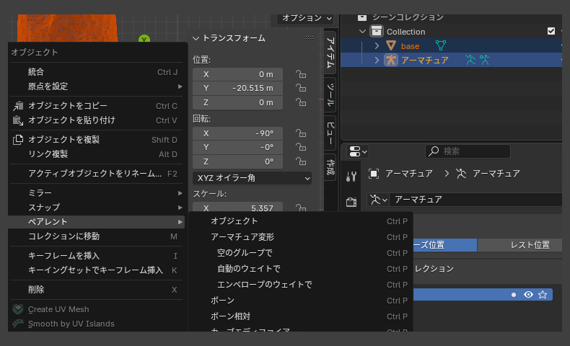Select 統合 in the object menu
This screenshot has width=570, height=346.
(36, 72)
